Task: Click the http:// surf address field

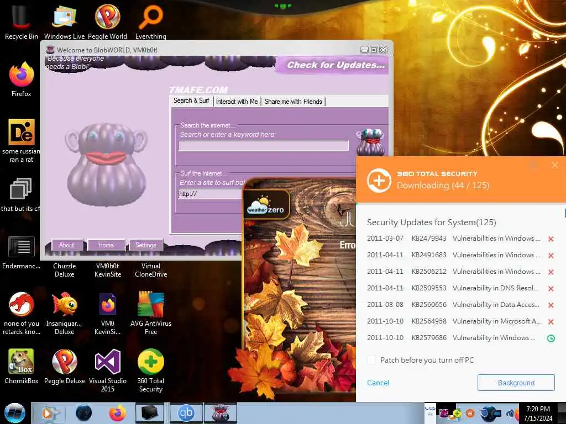Action: pos(211,194)
